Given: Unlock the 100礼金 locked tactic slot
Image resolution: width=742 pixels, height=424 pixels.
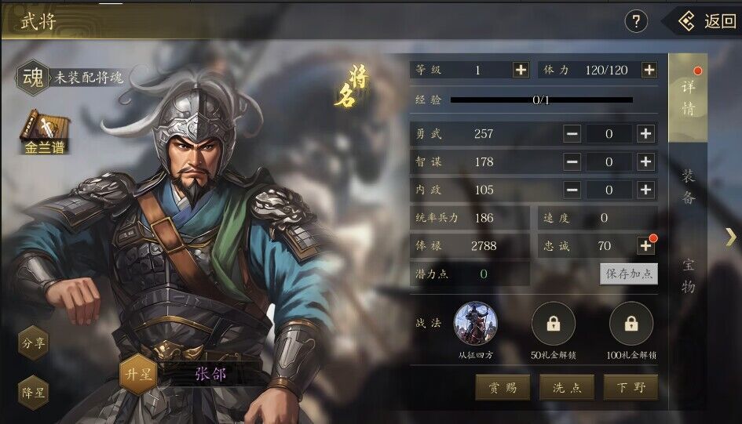Looking at the screenshot, I should (x=631, y=324).
